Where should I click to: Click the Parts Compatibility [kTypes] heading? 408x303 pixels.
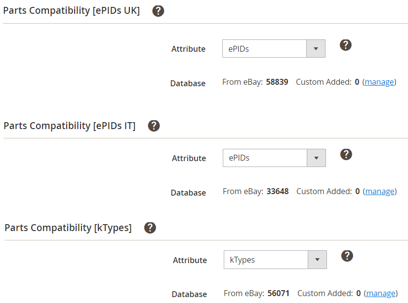point(68,228)
